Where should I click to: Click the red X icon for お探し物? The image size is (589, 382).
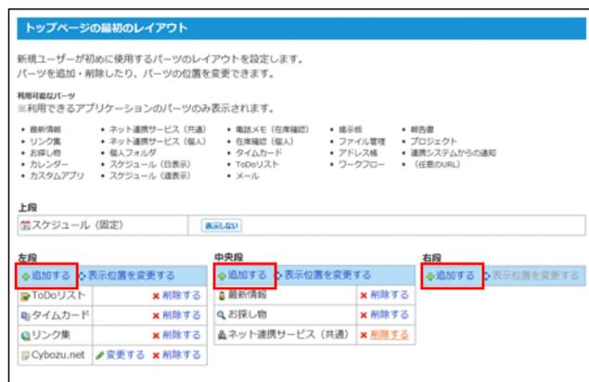coord(364,315)
